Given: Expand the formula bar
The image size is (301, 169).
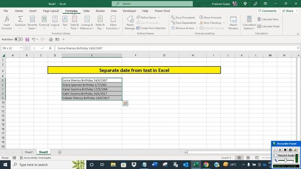Looking at the screenshot, I should 298,48.
